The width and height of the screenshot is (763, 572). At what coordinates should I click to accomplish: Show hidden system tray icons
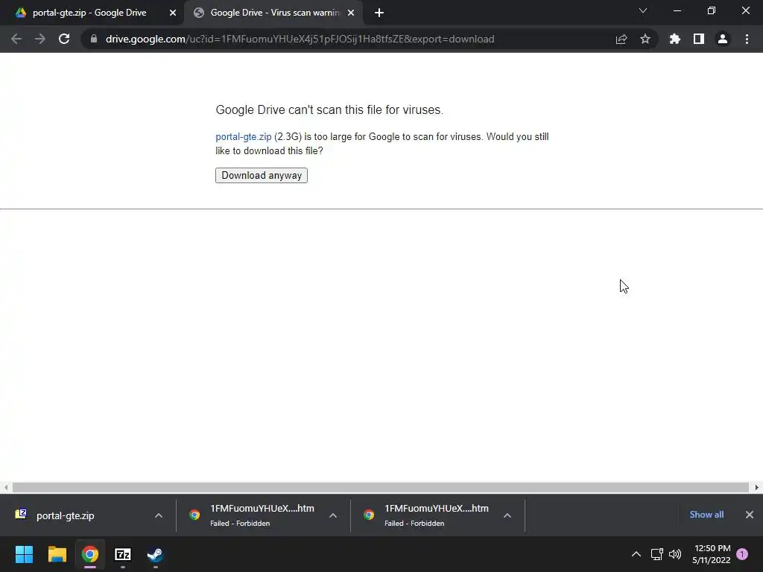coord(636,554)
